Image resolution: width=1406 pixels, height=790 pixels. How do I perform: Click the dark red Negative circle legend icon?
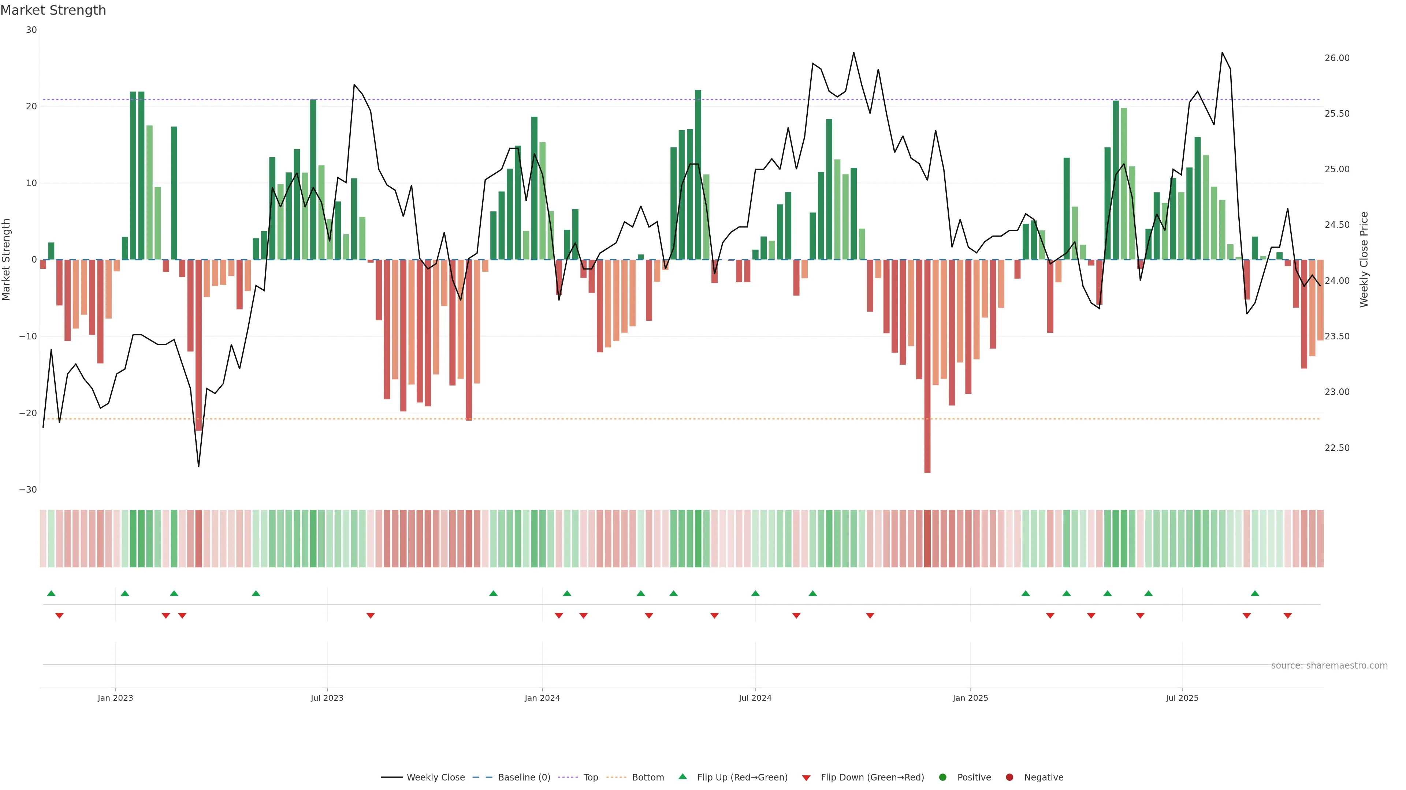pos(1009,778)
